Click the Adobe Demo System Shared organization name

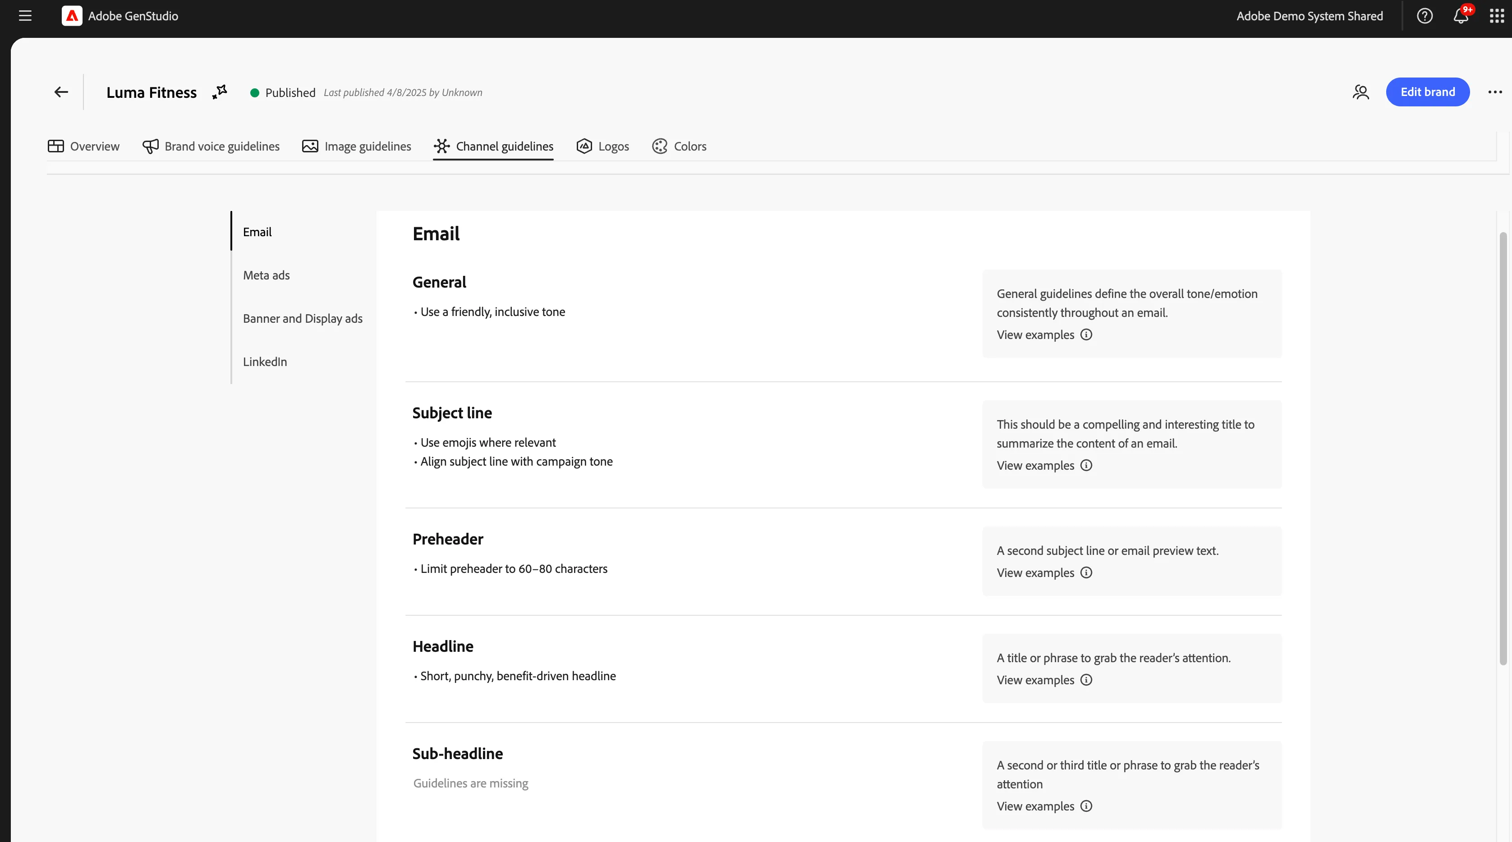pyautogui.click(x=1310, y=16)
